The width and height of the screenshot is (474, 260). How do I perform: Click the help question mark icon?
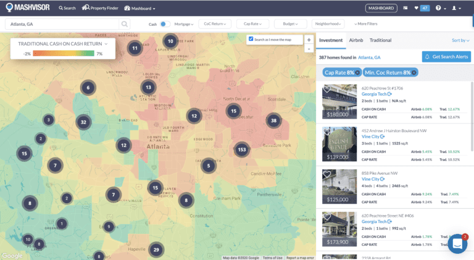click(x=438, y=8)
